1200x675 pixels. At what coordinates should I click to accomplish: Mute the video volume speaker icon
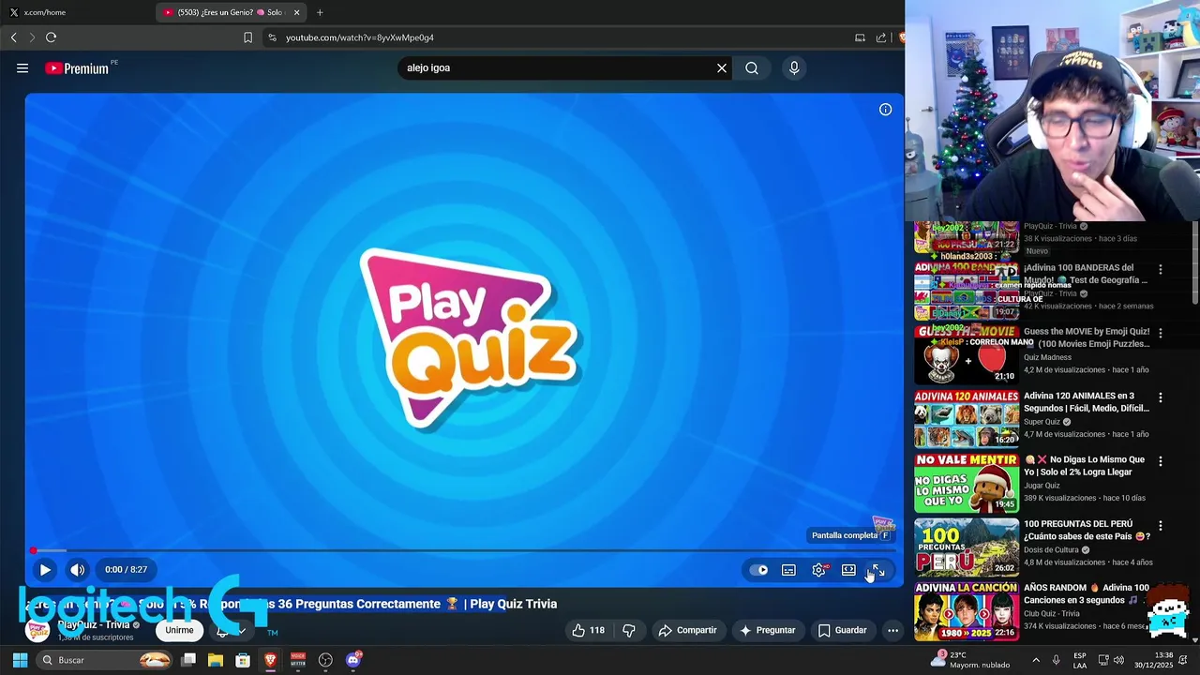(77, 569)
